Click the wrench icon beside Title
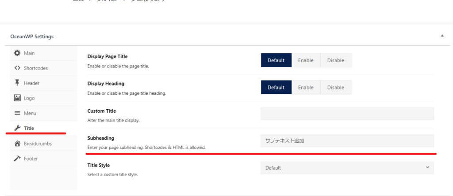 (17, 128)
